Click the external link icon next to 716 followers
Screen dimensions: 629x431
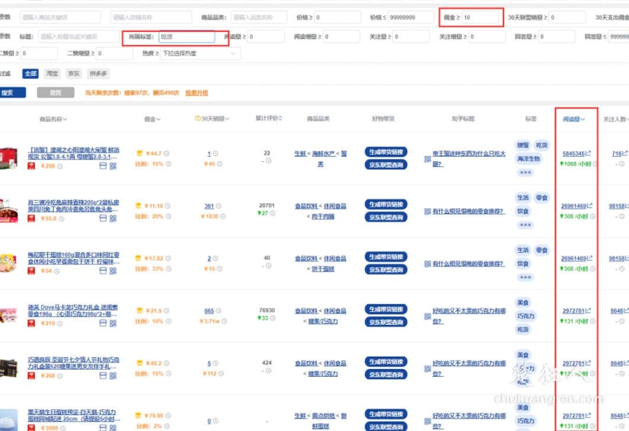(625, 152)
